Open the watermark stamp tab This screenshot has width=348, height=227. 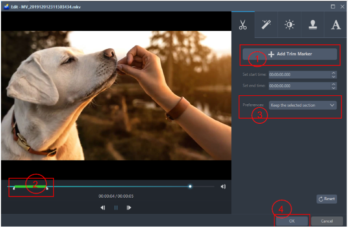[313, 25]
